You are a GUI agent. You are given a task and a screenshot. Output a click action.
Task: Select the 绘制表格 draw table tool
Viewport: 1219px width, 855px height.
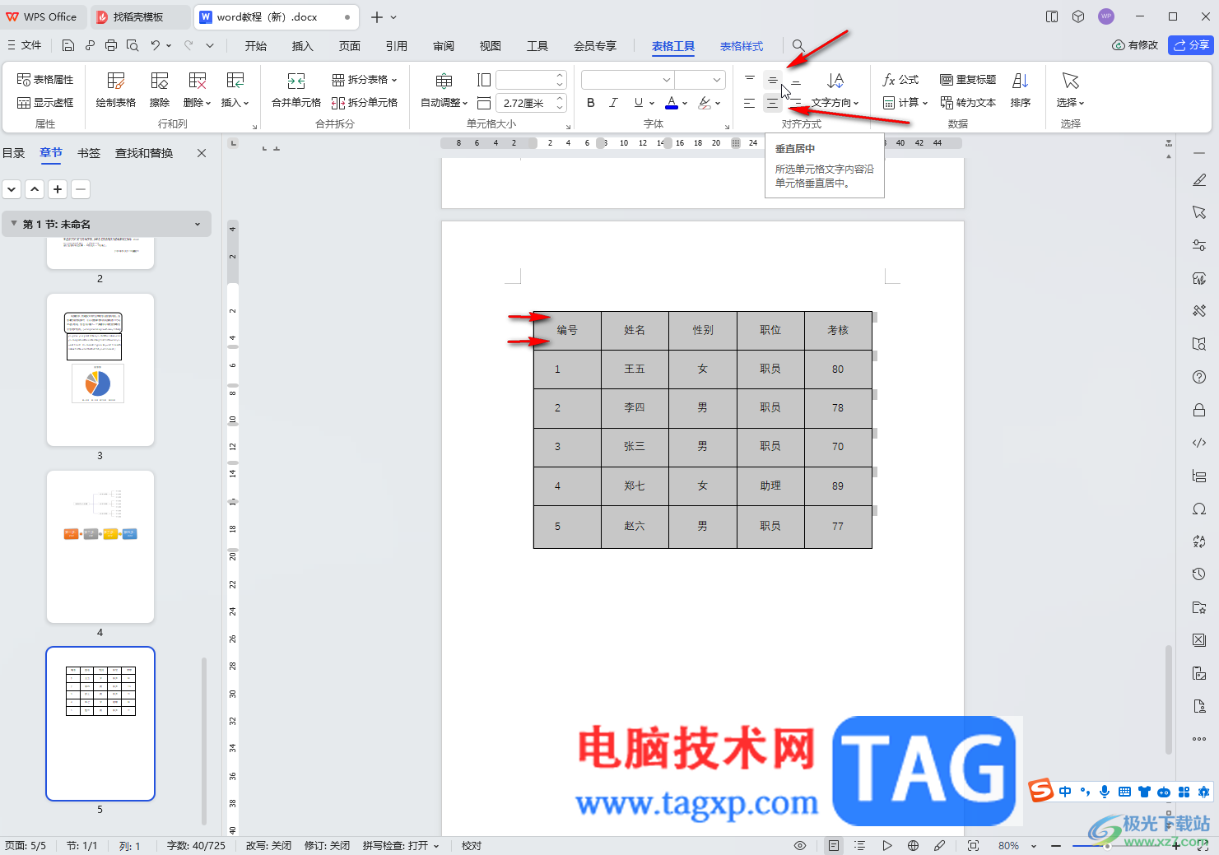point(116,90)
